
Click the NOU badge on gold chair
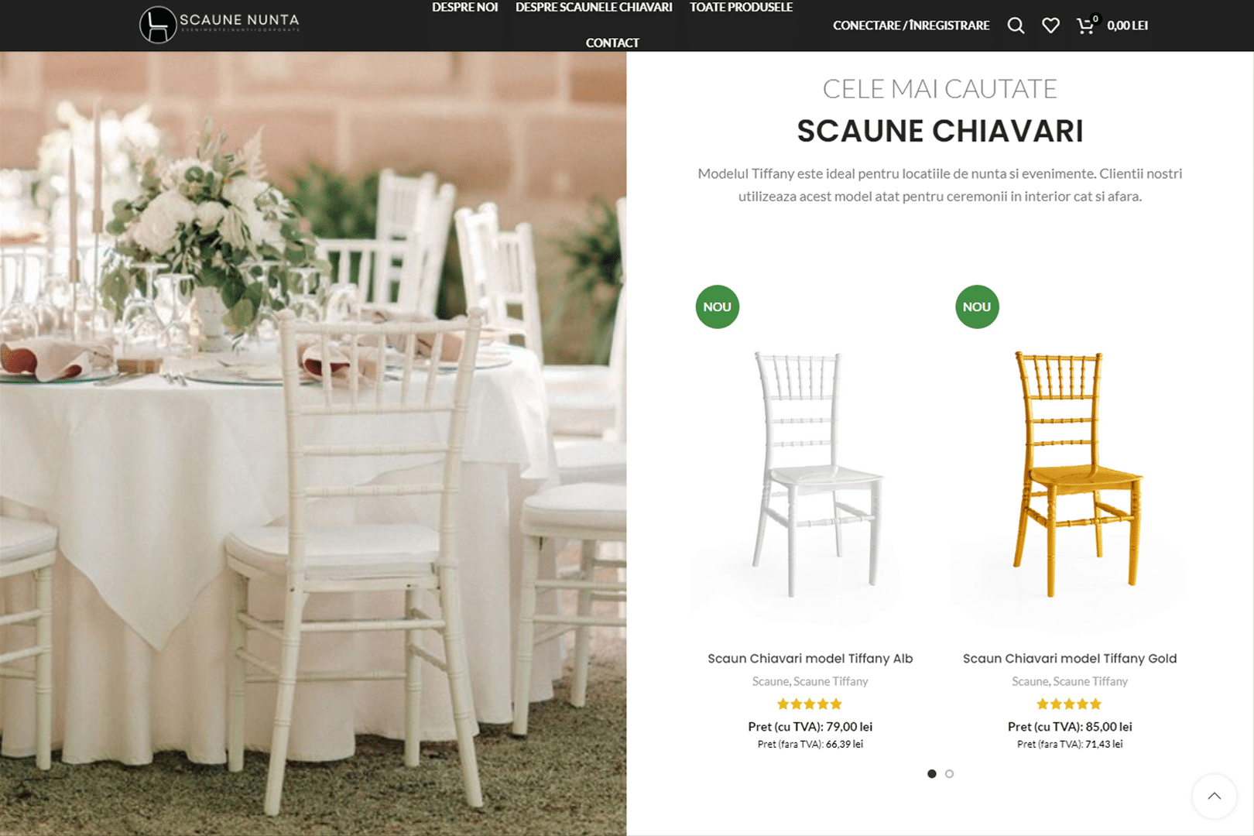click(x=977, y=307)
